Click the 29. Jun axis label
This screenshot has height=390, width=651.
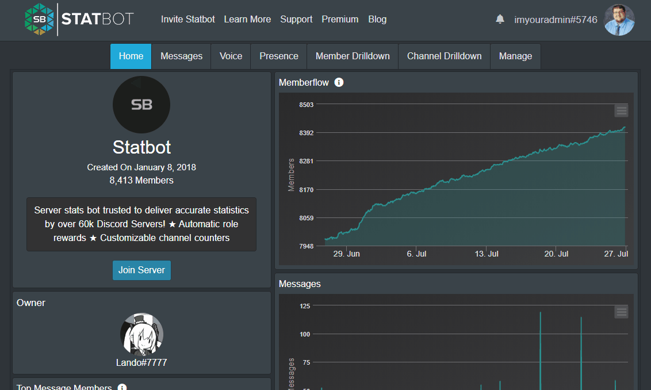click(x=346, y=254)
